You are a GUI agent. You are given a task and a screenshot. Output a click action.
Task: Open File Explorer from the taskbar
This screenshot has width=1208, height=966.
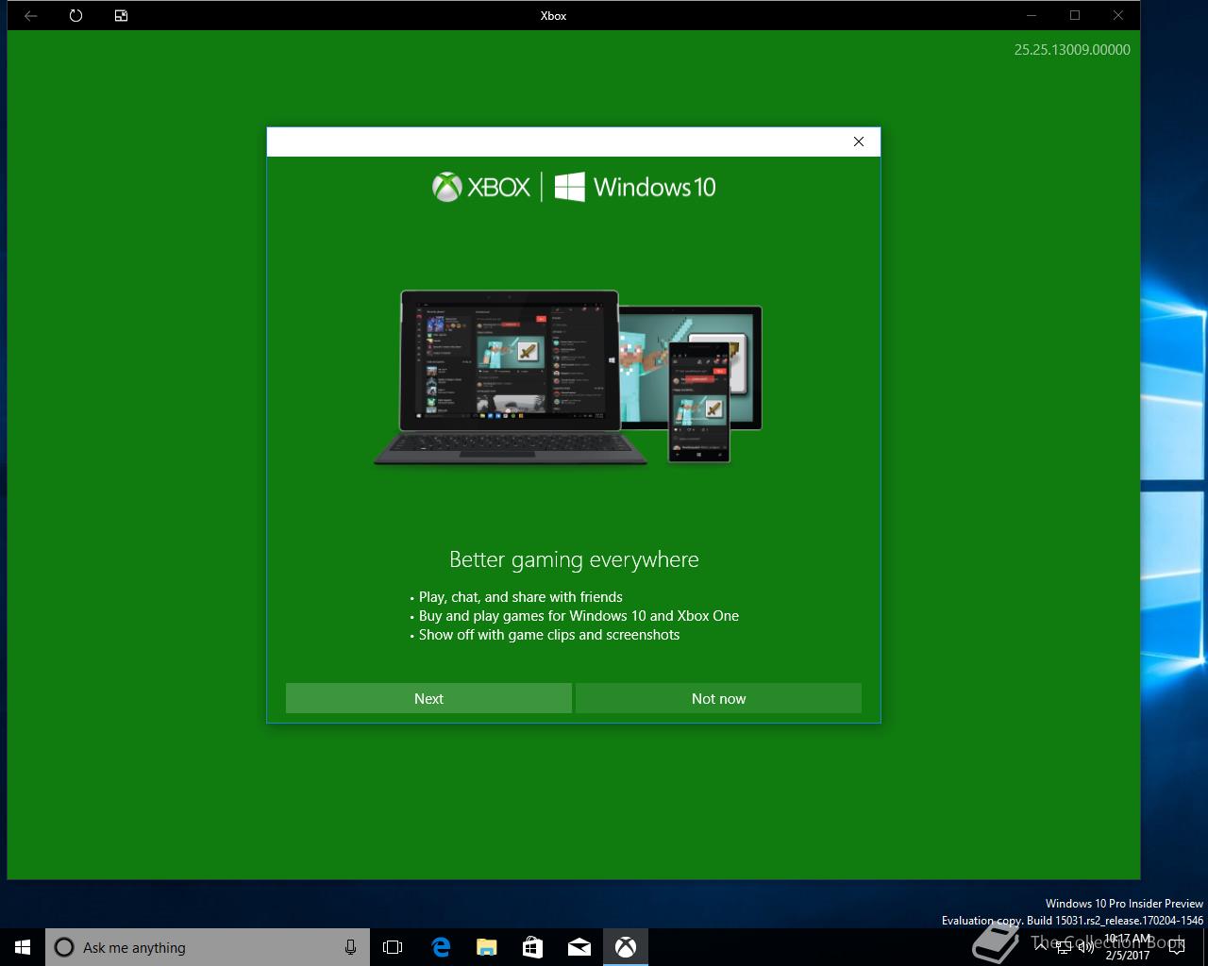pyautogui.click(x=486, y=947)
